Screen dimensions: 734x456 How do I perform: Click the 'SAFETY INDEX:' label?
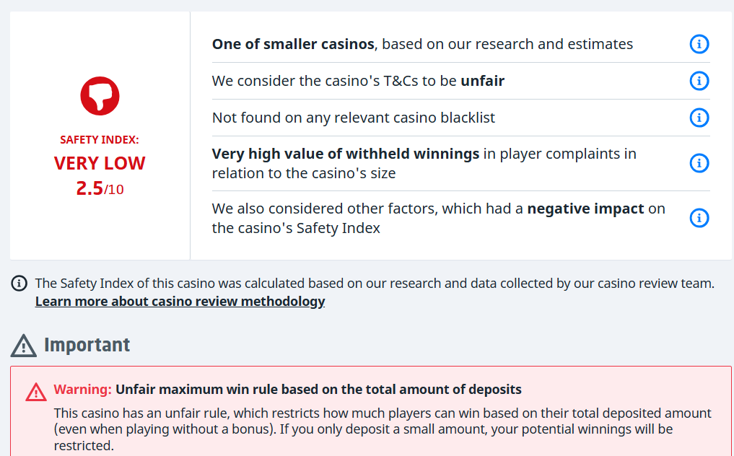click(x=100, y=140)
